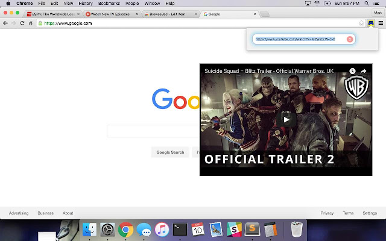Click the Sun 8:57 PM clock
Image resolution: width=386 pixels, height=241 pixels.
pyautogui.click(x=347, y=3)
